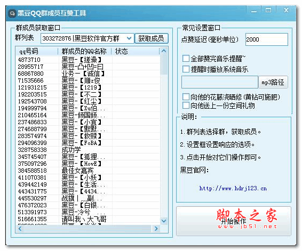The height and width of the screenshot is (251, 302).
Task: Click the QQ app icon in title bar
Action: [12, 13]
